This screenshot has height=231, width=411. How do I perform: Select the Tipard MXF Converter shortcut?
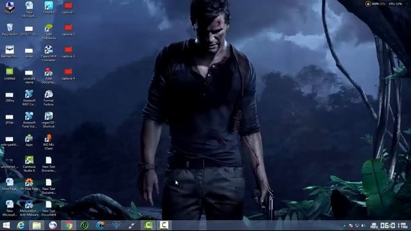(49, 53)
